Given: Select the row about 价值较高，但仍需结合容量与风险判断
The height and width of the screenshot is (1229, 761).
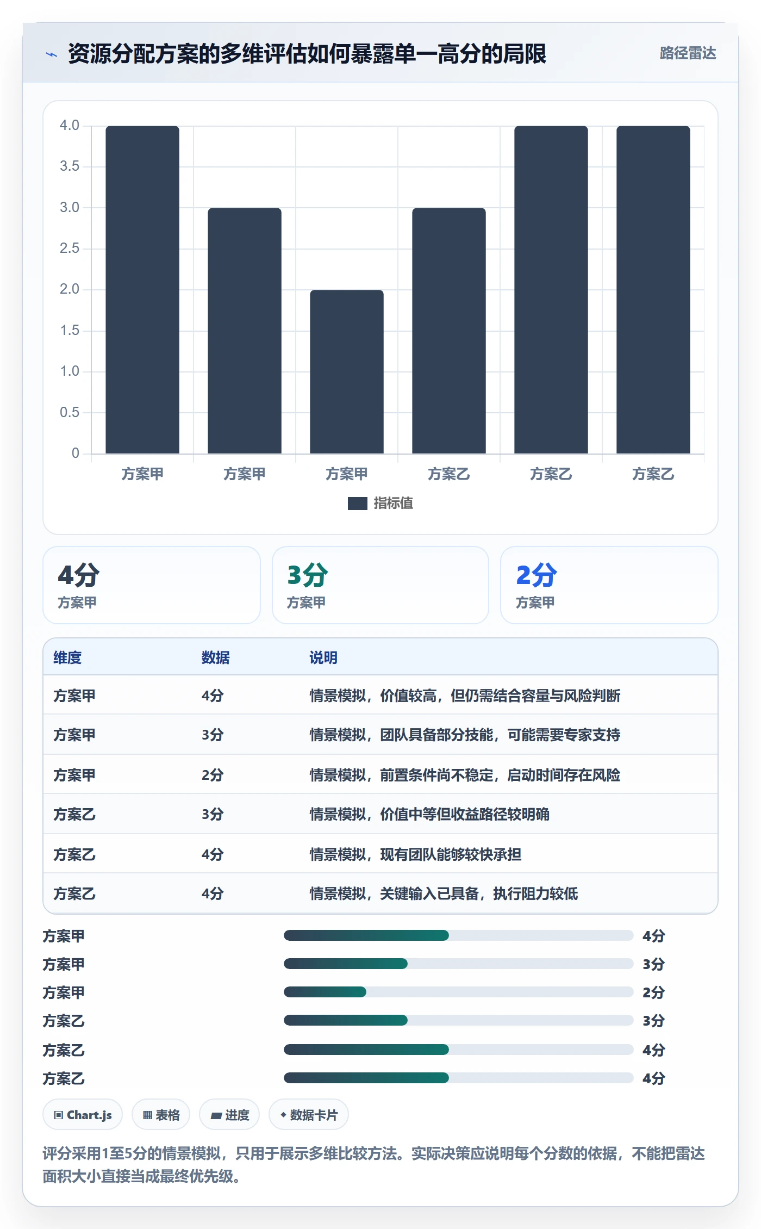Looking at the screenshot, I should pos(380,695).
